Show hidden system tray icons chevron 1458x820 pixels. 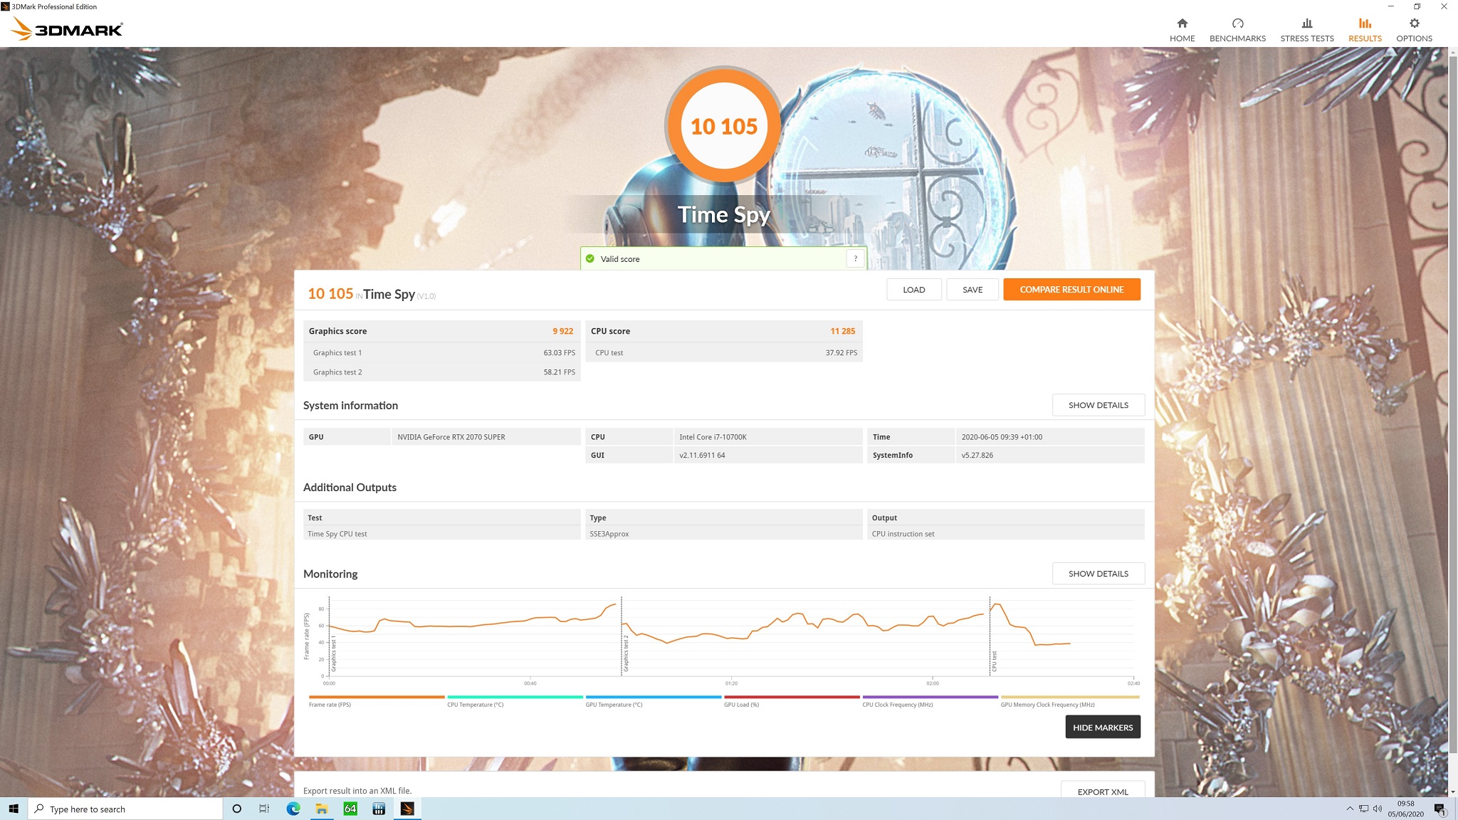(1350, 809)
